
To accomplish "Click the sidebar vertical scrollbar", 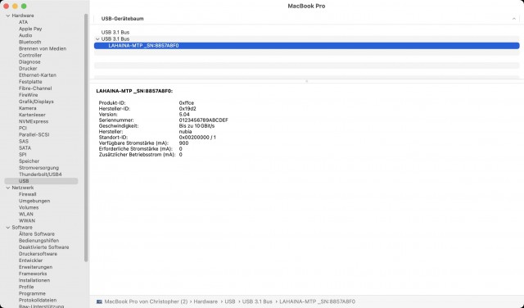I will 86,137.
